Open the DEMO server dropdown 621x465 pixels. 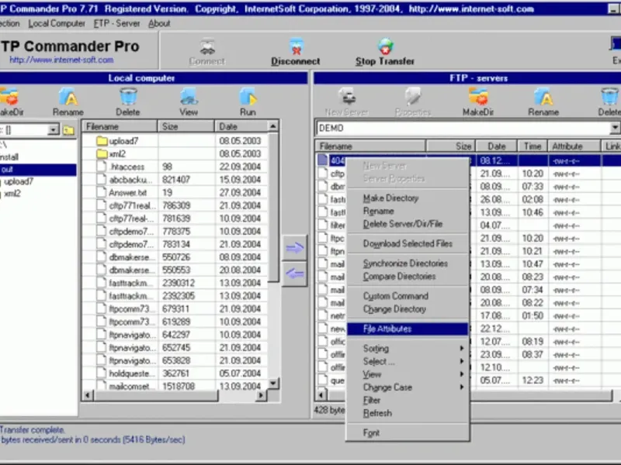tap(615, 128)
